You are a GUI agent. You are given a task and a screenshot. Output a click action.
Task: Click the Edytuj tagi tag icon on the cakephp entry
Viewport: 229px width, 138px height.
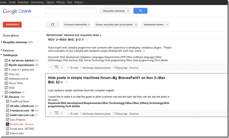click(113, 67)
